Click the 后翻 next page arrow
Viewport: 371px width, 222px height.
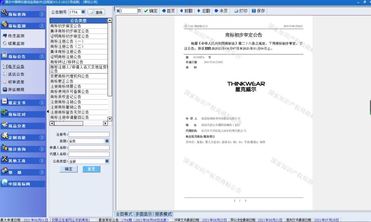(x=199, y=11)
